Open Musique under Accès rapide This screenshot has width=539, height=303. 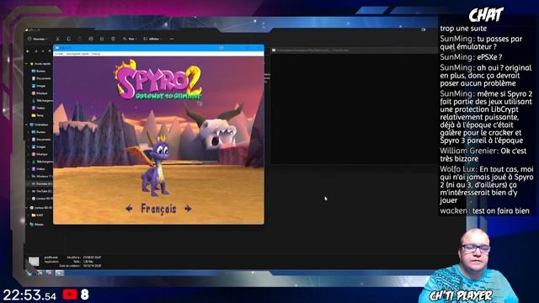tap(40, 93)
